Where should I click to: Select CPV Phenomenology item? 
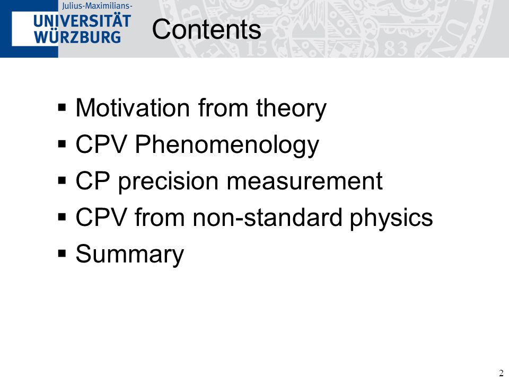click(x=197, y=145)
